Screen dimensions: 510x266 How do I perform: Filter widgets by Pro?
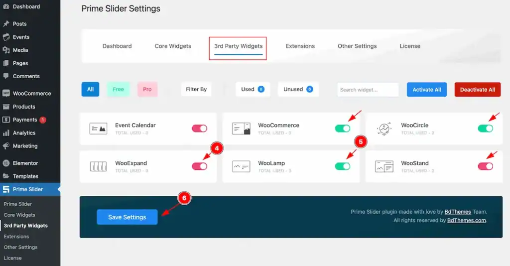click(x=147, y=90)
